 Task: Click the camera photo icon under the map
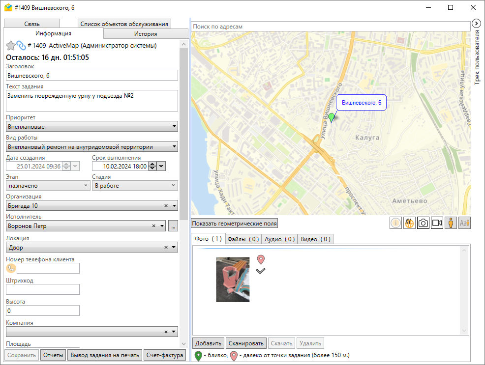tap(423, 223)
